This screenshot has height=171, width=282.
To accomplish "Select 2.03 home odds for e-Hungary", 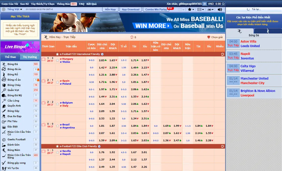I will coord(102,60).
